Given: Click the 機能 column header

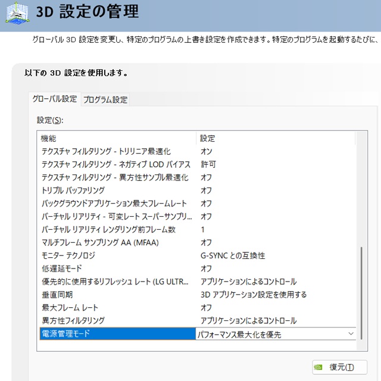Looking at the screenshot, I should 118,138.
